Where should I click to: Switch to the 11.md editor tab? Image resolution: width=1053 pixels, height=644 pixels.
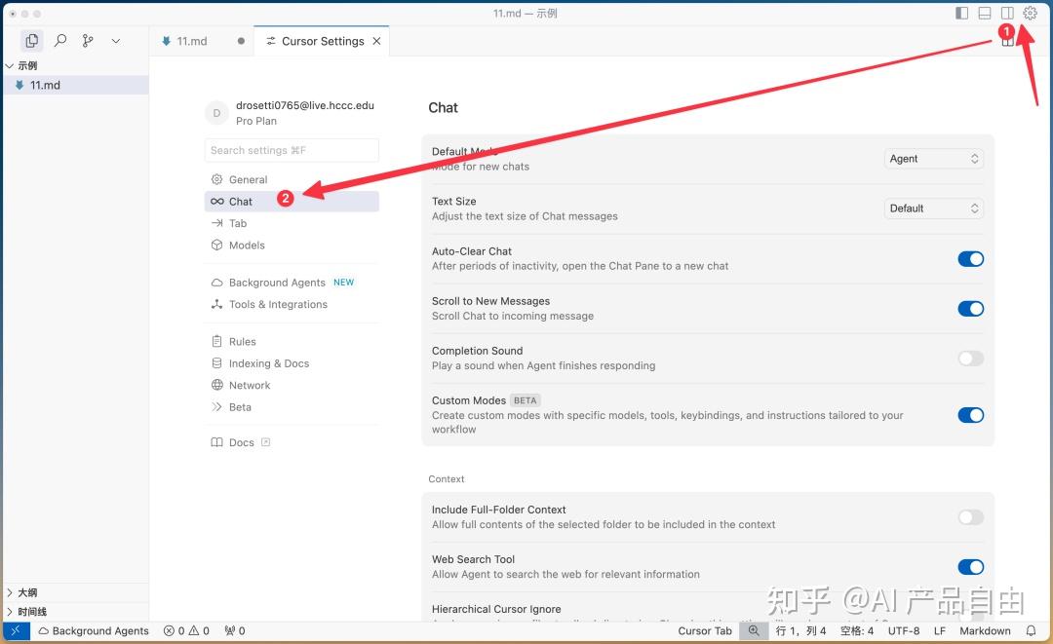[191, 41]
